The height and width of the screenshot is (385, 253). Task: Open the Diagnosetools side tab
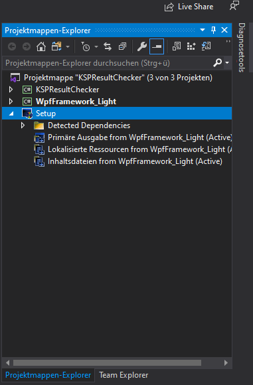(x=242, y=47)
